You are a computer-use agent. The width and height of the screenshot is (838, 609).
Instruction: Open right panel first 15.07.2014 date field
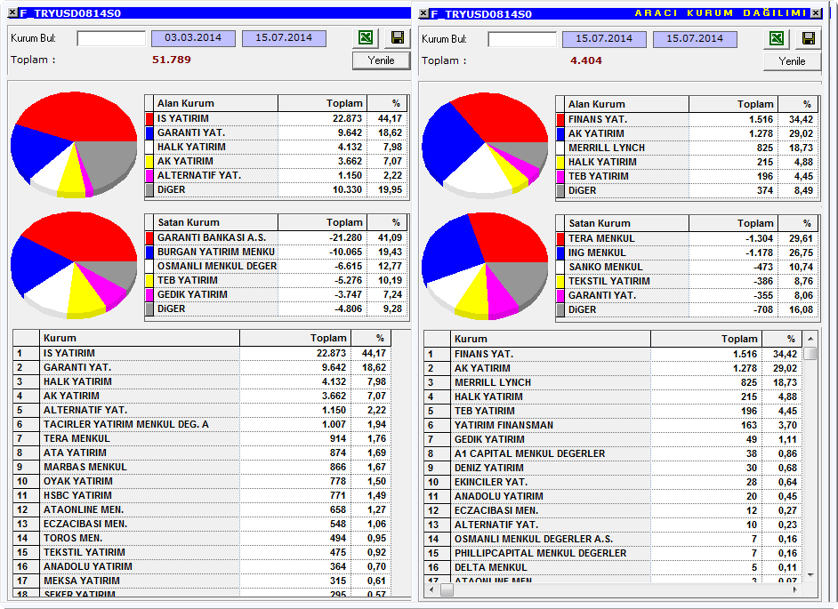click(x=604, y=39)
